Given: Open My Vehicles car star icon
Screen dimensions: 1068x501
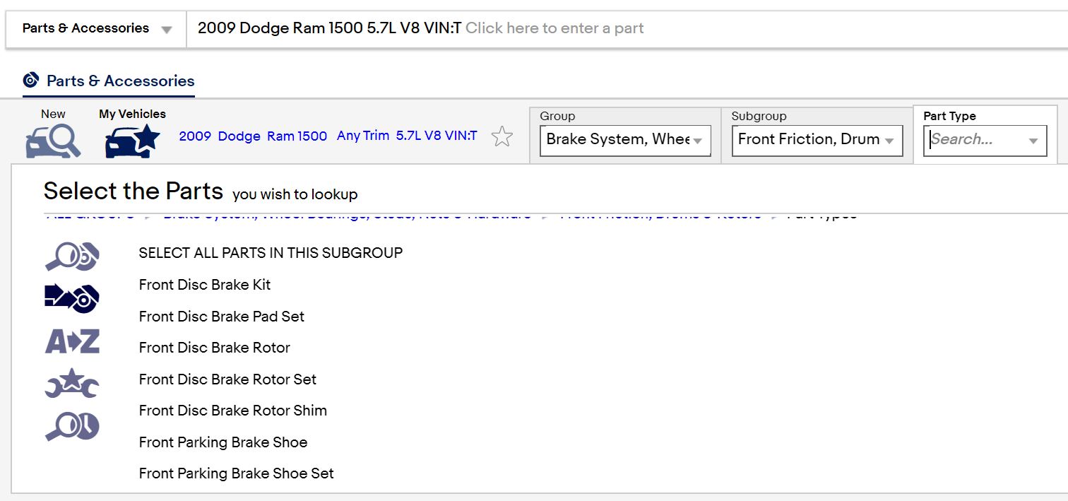Looking at the screenshot, I should [132, 140].
